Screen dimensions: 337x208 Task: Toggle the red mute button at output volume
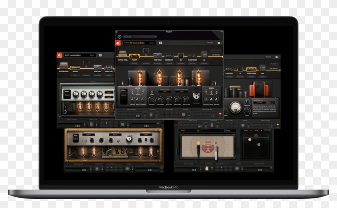[221, 114]
